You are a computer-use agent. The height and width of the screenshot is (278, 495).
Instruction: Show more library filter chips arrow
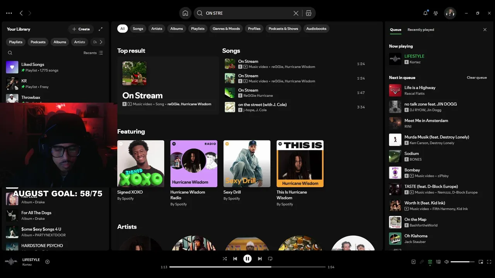pos(101,42)
